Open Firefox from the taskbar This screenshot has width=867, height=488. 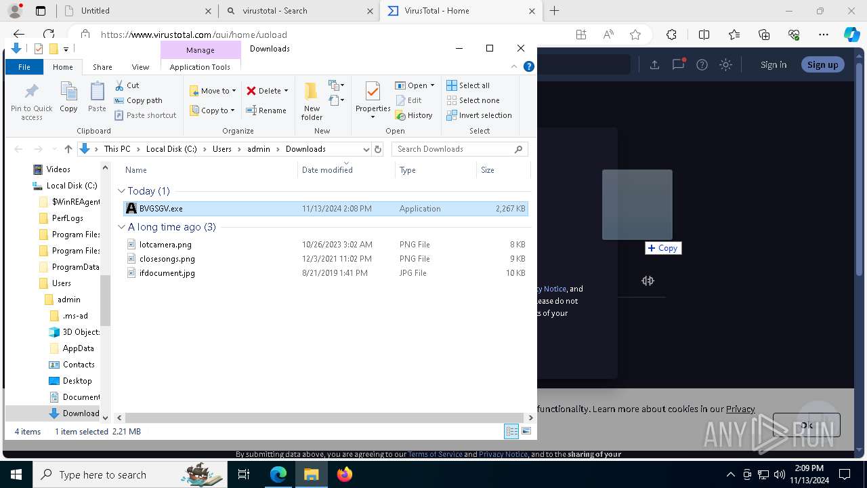tap(344, 475)
